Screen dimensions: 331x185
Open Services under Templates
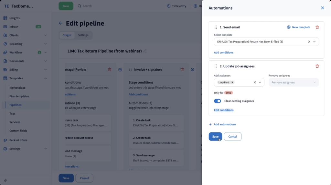tap(15, 122)
